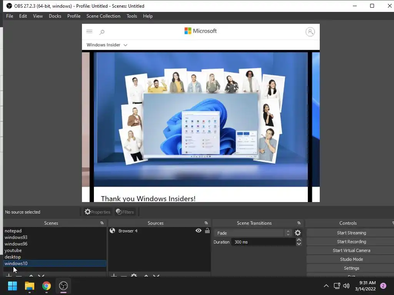Click the Controls panel title
This screenshot has width=394, height=295.
[348, 223]
